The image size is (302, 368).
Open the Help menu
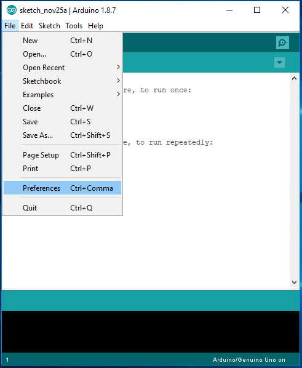pyautogui.click(x=95, y=26)
